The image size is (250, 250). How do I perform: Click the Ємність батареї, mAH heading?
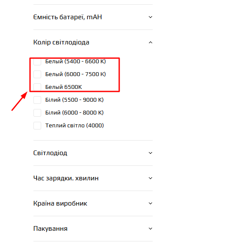click(x=67, y=17)
